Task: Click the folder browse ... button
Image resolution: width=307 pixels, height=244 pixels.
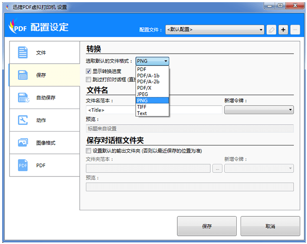Action: pyautogui.click(x=217, y=168)
